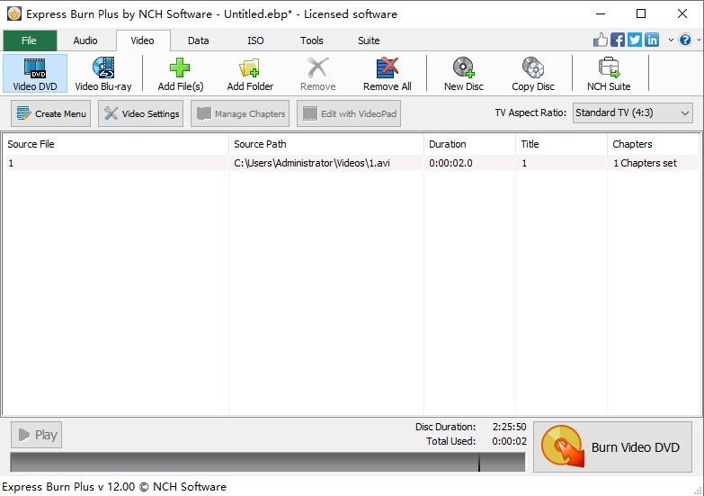
Task: Switch to the Data tab
Action: click(198, 41)
